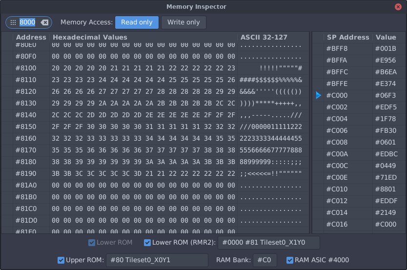The width and height of the screenshot is (407, 270).
Task: Uncheck RAM ASIC #4000 option
Action: click(290, 260)
